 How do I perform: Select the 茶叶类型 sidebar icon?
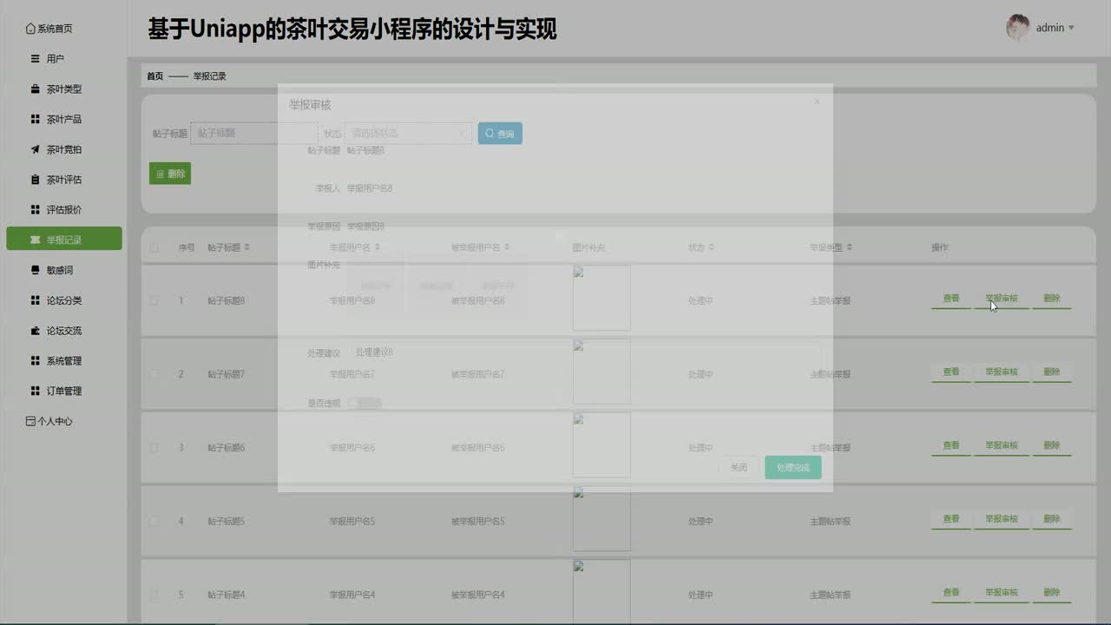[35, 89]
